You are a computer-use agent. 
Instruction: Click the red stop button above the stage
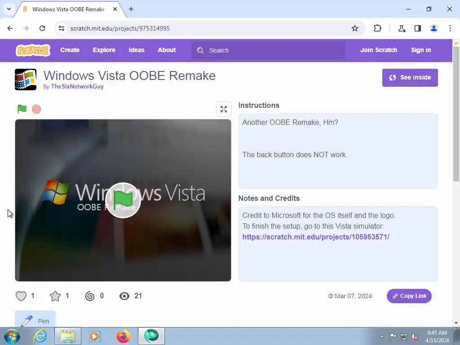pos(36,109)
